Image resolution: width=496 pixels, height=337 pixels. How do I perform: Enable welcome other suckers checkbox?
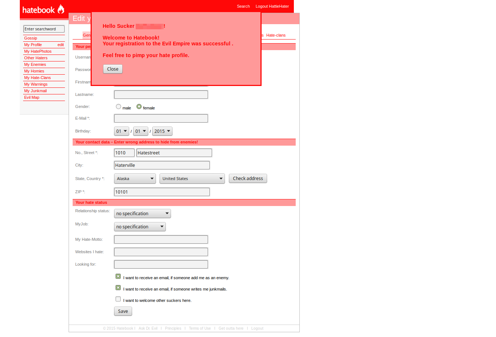point(118,299)
